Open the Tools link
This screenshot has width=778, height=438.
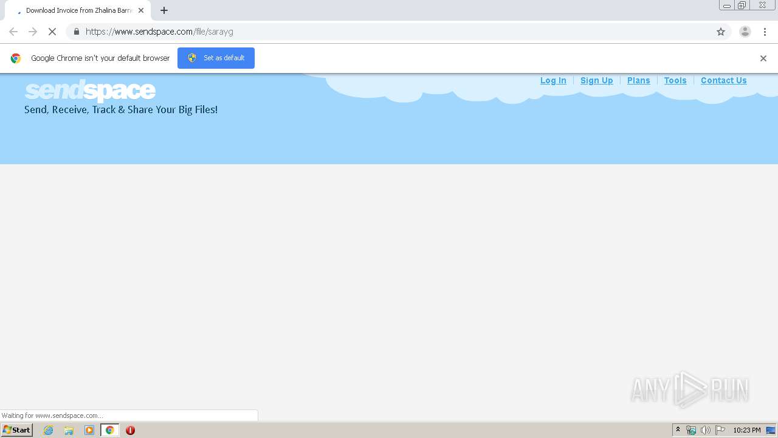(675, 80)
